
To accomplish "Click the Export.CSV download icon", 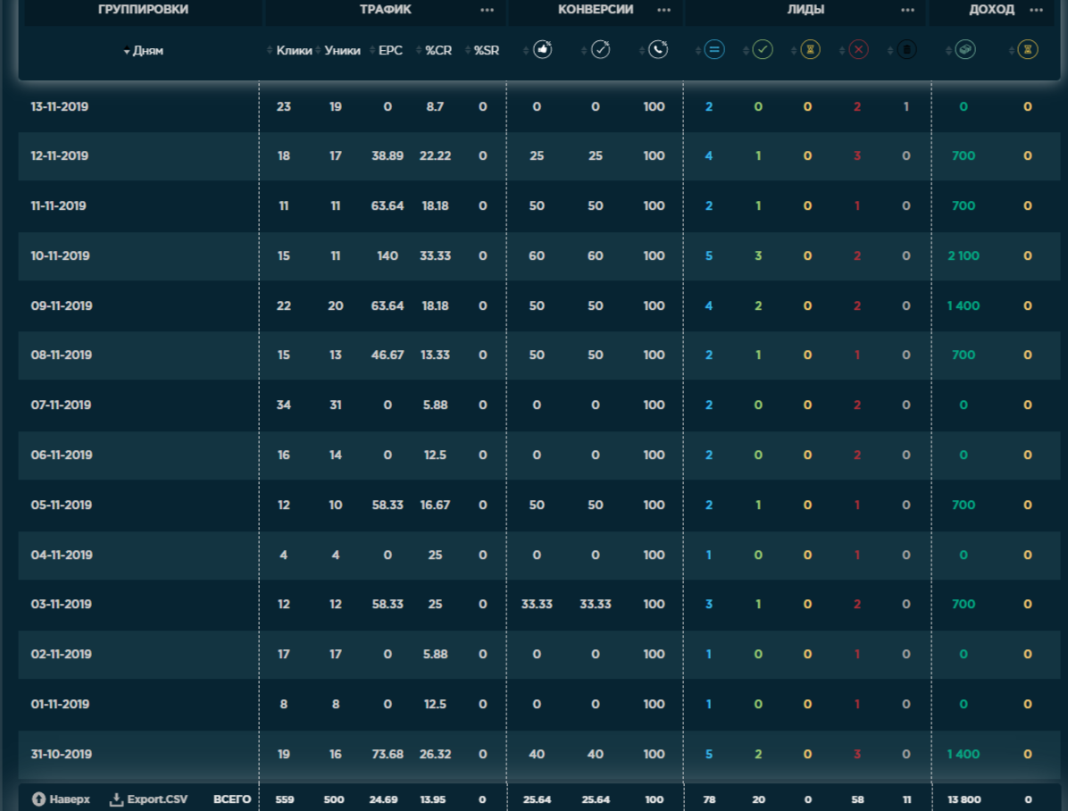I will point(116,798).
